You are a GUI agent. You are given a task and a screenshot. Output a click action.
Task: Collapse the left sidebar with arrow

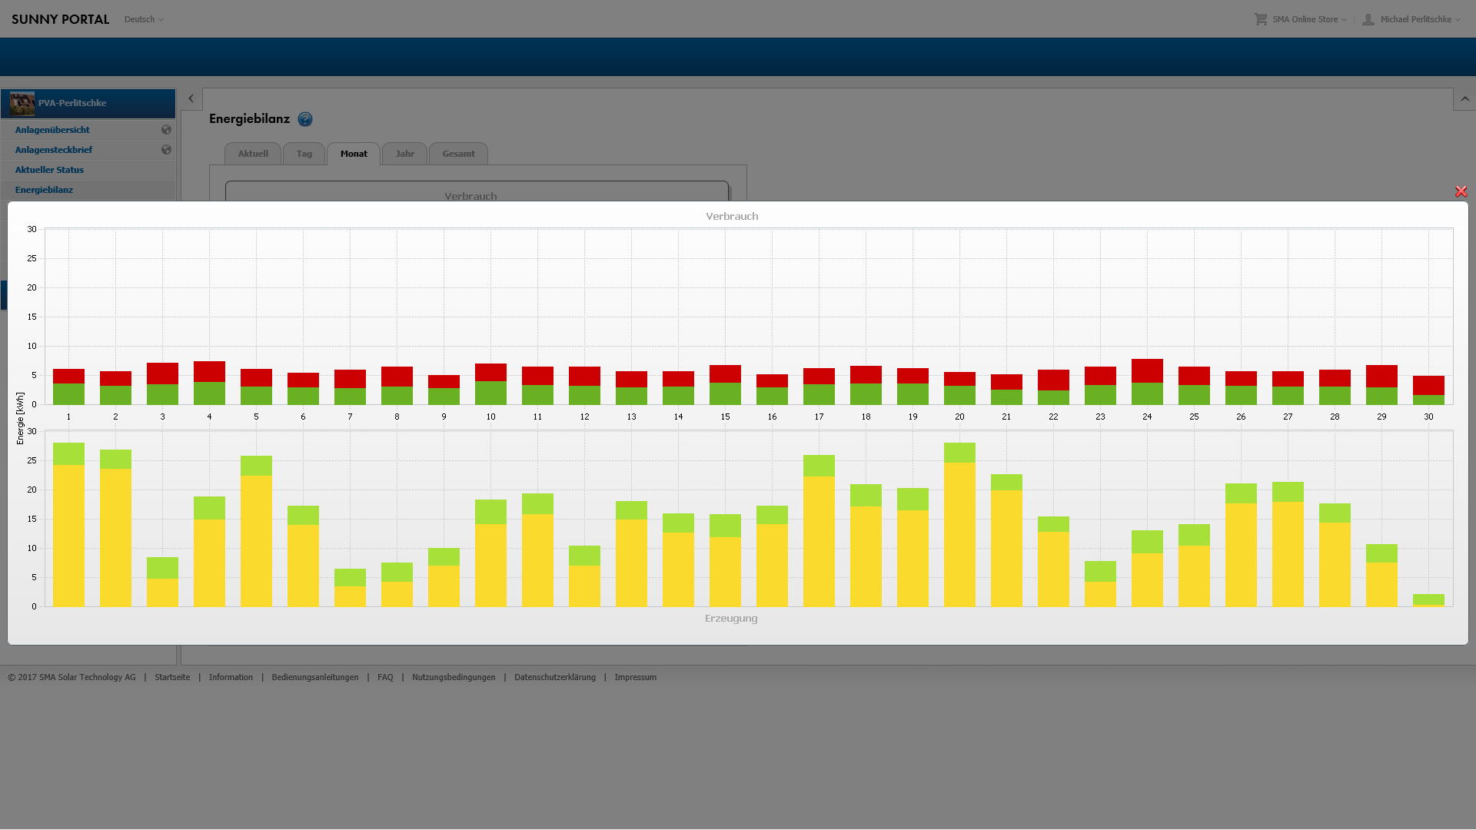point(191,98)
